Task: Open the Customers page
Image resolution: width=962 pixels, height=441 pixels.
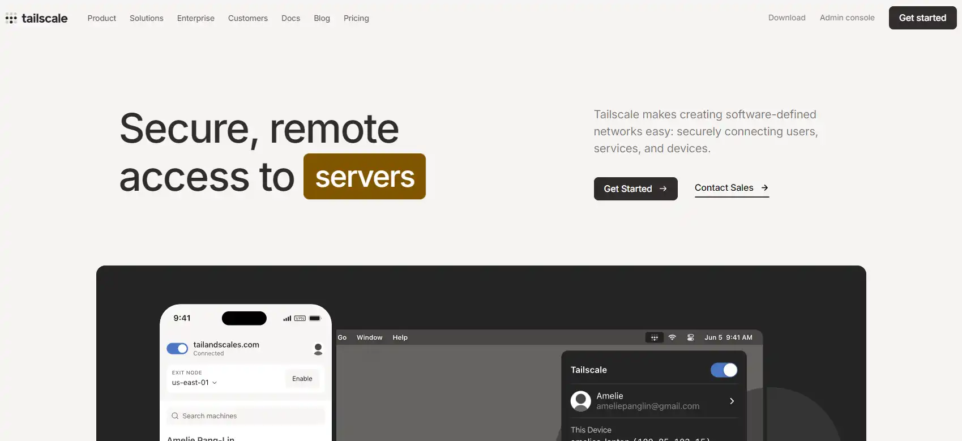Action: pyautogui.click(x=248, y=18)
